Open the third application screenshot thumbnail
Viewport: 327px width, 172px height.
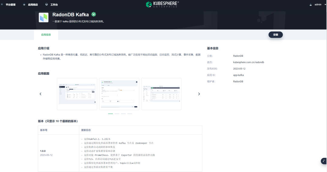tap(161, 94)
